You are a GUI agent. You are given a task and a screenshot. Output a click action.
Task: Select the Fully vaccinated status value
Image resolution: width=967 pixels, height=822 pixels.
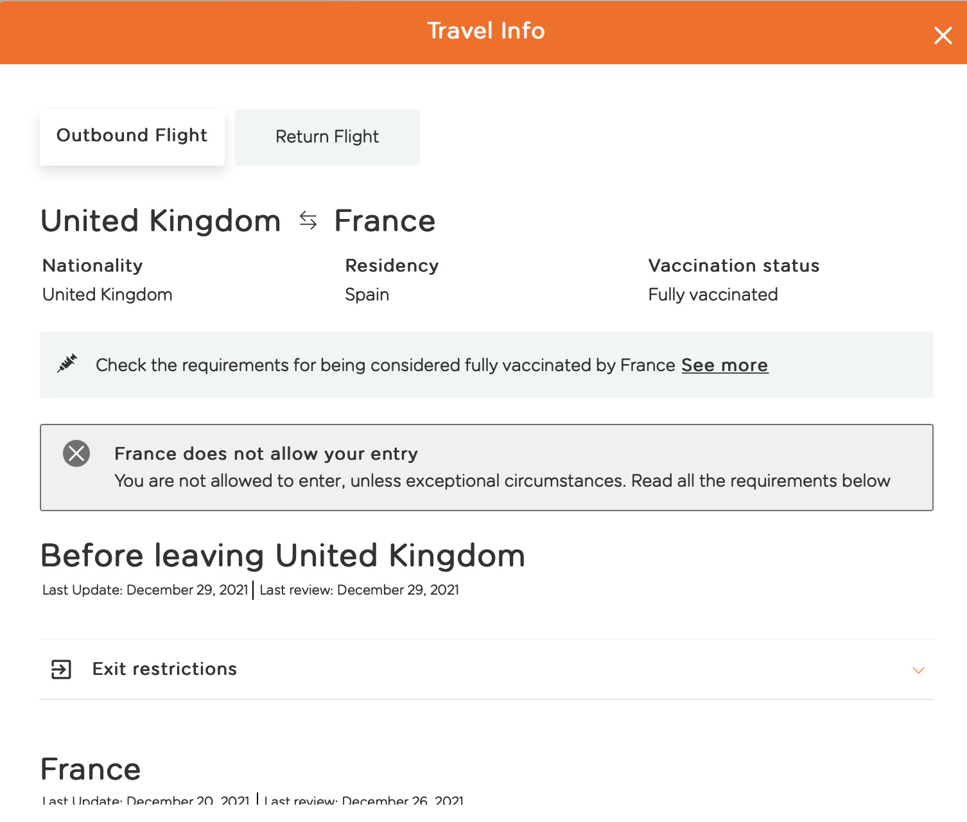pos(713,295)
